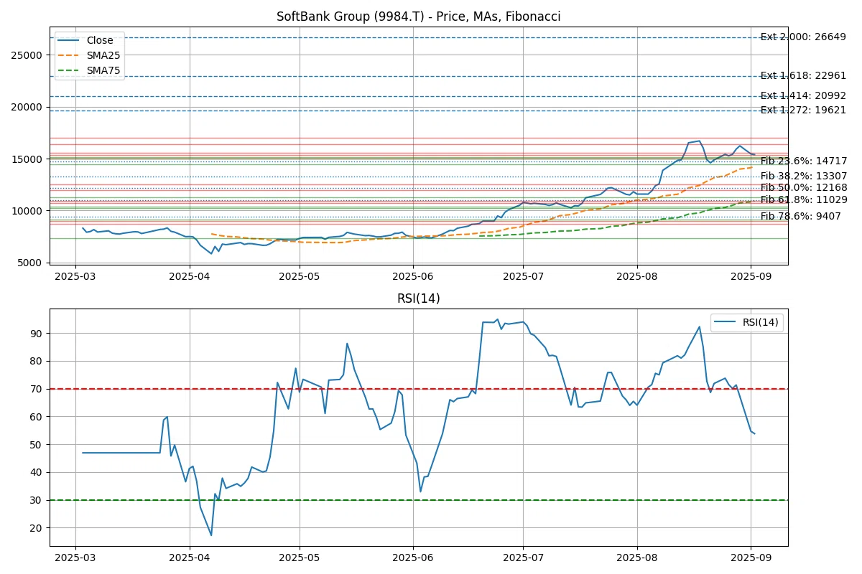
Task: Click the Ext 1.272: 19621 label
Action: [x=803, y=110]
